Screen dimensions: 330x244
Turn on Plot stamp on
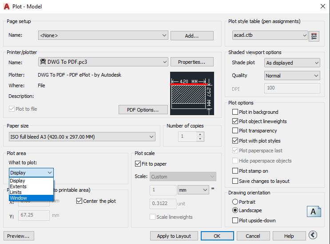(235, 171)
